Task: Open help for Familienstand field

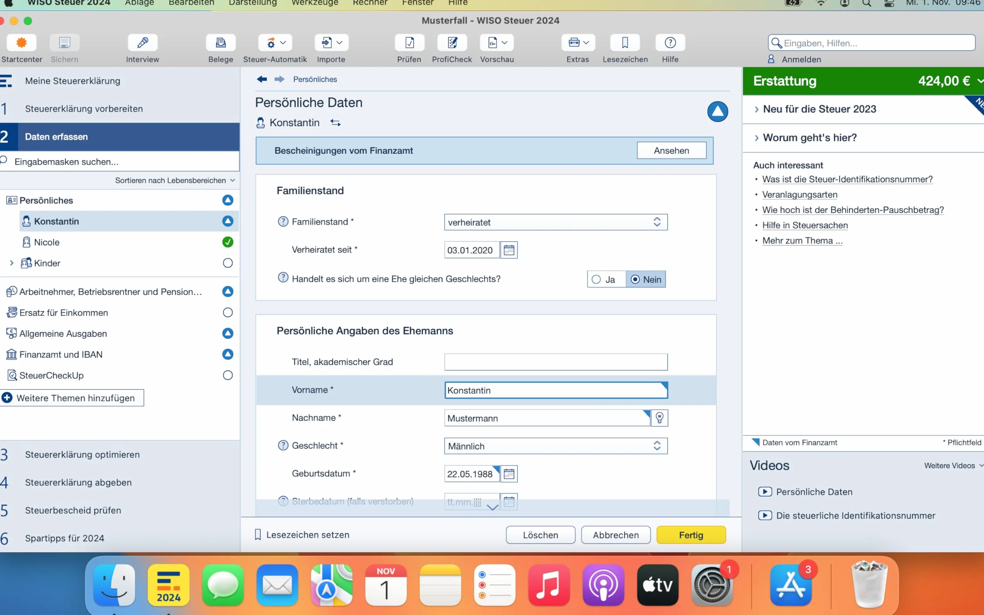Action: 283,222
